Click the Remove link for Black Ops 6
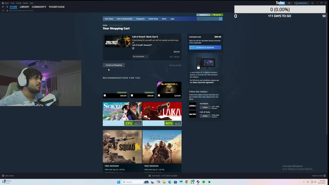Viewport: 329px width, 185px height. 177,57
